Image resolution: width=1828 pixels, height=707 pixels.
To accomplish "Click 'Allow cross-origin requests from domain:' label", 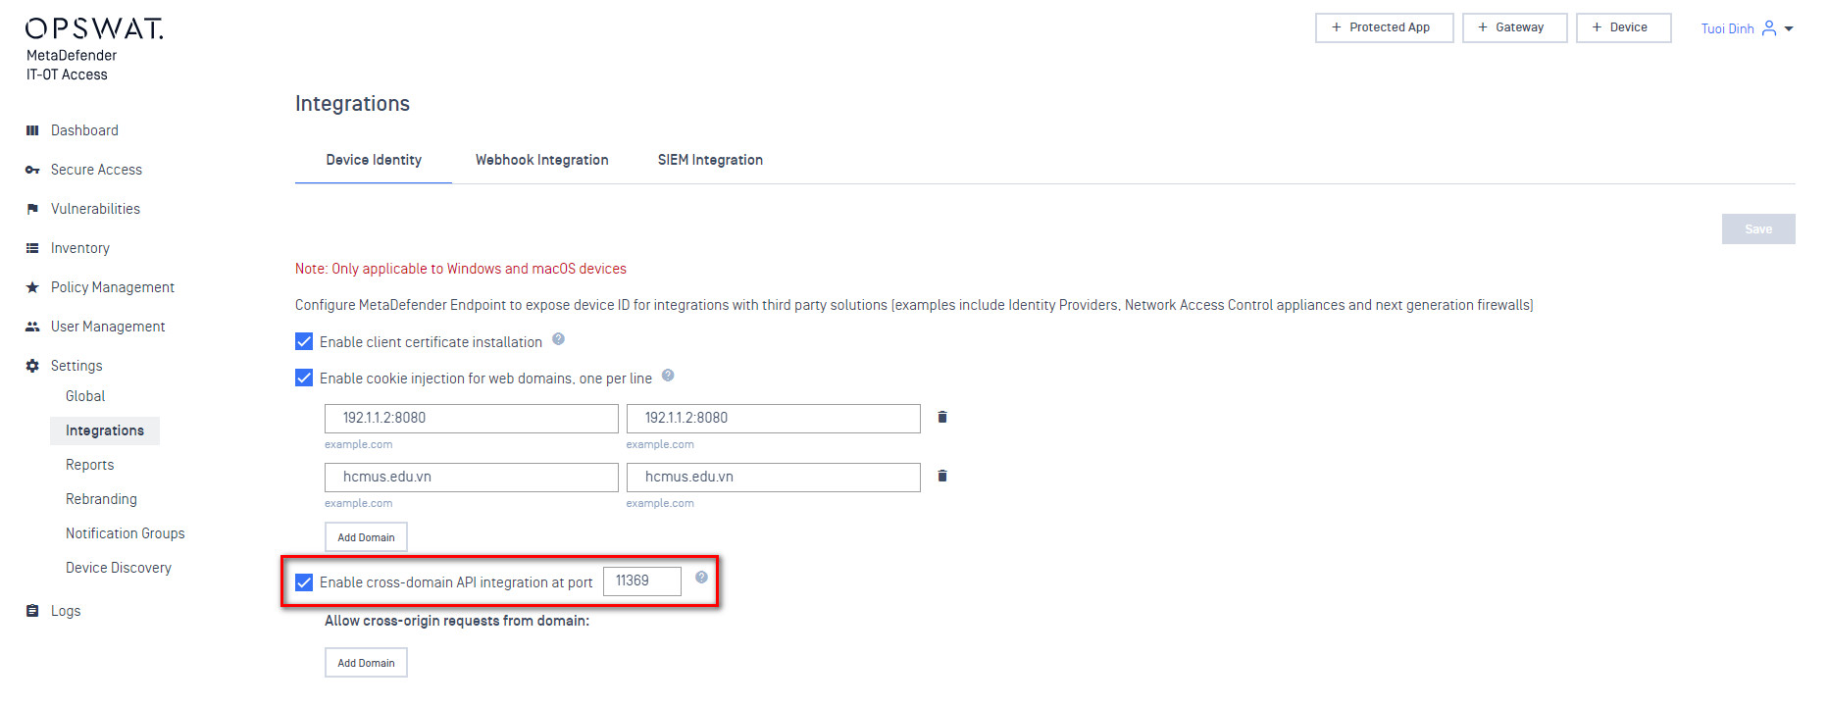I will coord(457,621).
